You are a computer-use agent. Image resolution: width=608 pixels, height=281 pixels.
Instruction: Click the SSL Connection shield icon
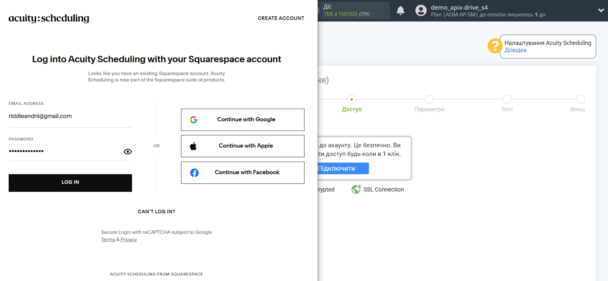click(356, 190)
